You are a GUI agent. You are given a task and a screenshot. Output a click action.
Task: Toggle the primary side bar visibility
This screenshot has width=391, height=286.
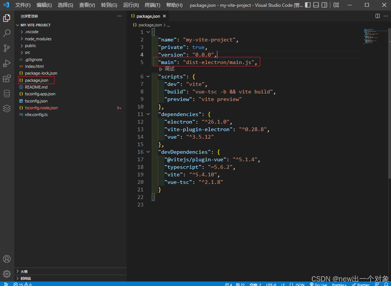click(x=308, y=5)
